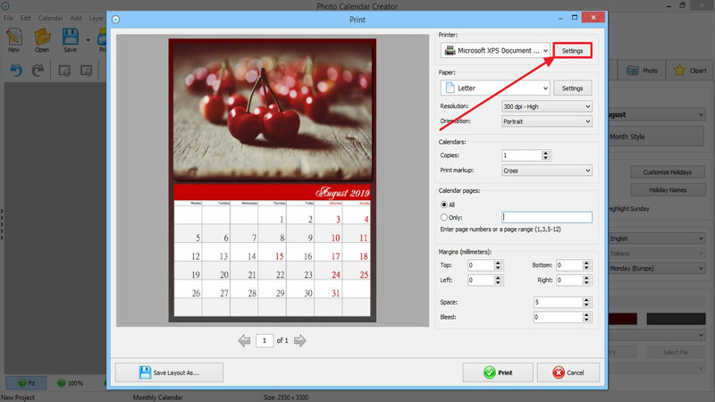
Task: Select the Only pages radio button
Action: 443,217
